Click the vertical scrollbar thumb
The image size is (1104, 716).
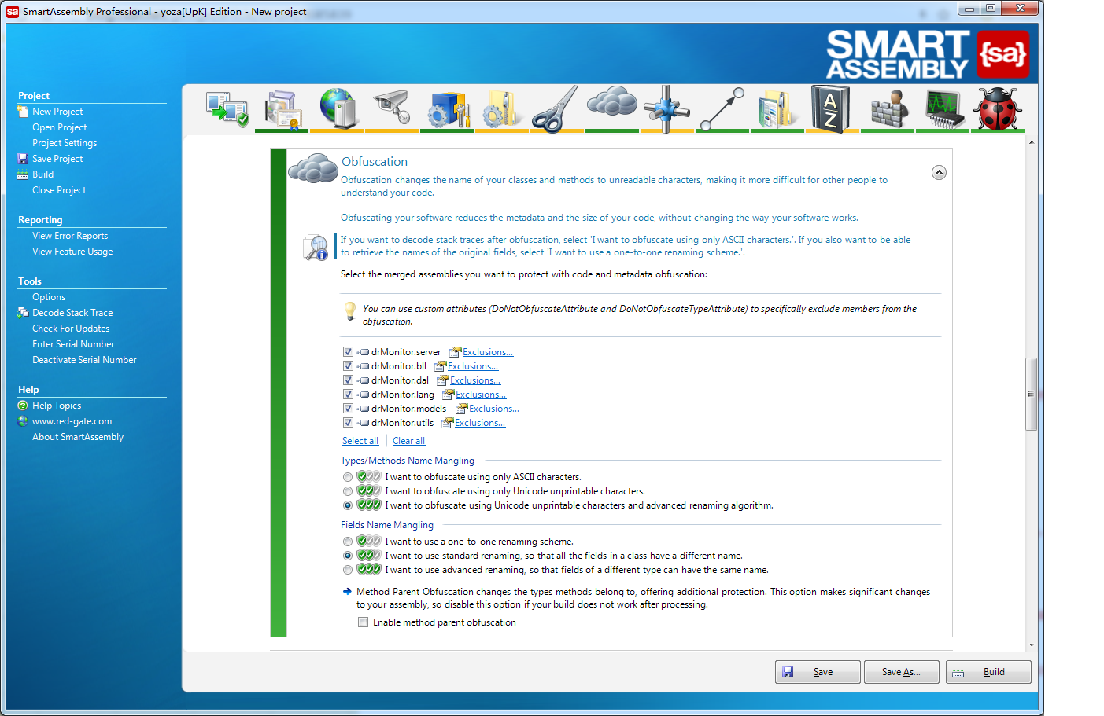tap(1031, 394)
